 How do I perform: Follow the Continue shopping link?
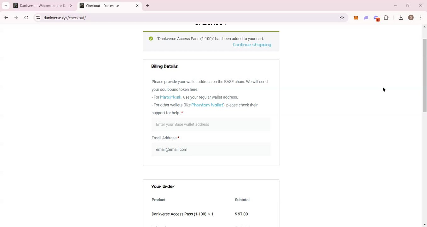pyautogui.click(x=252, y=45)
